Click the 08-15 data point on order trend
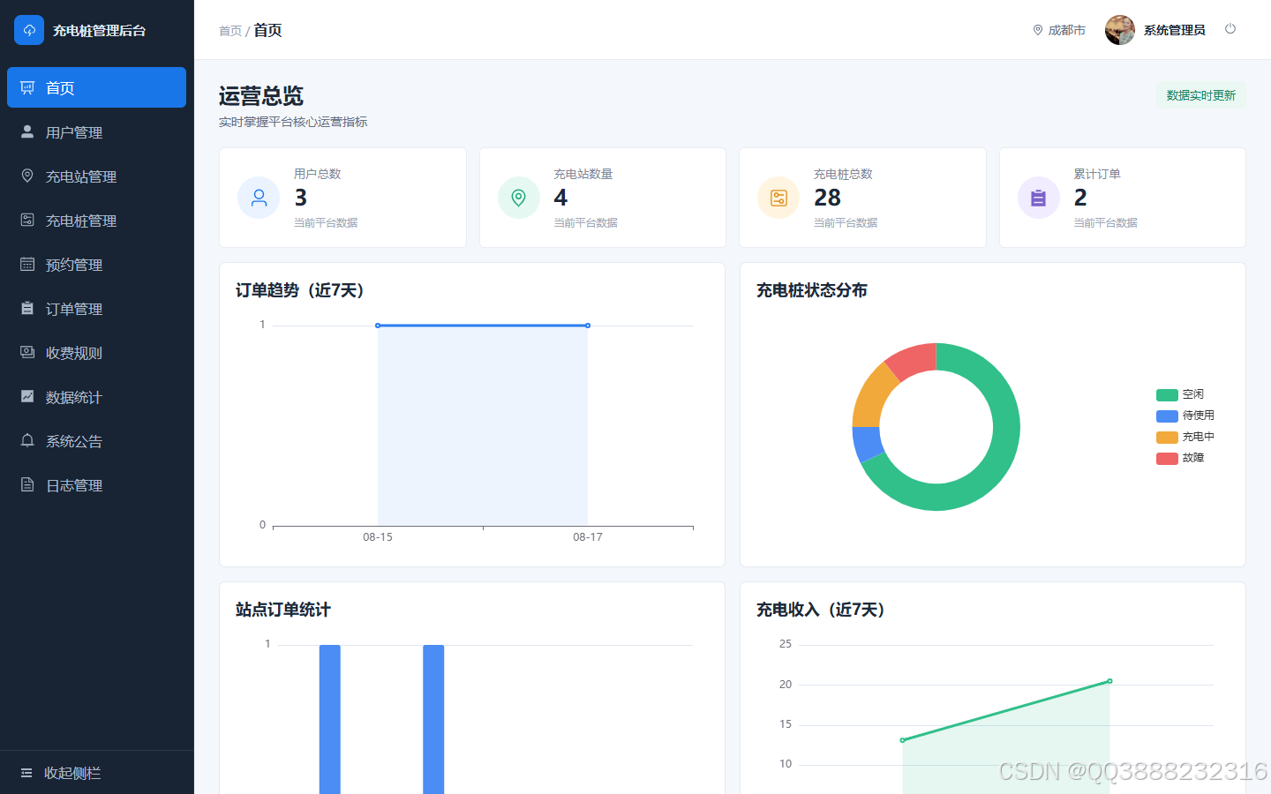1271x794 pixels. pyautogui.click(x=378, y=326)
